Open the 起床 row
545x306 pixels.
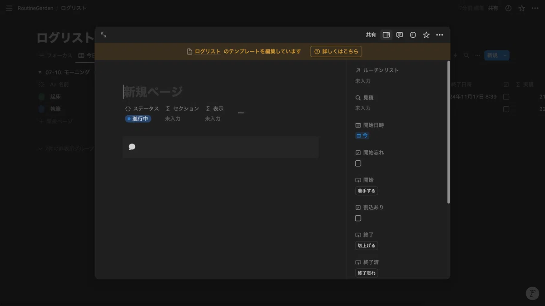(x=55, y=97)
